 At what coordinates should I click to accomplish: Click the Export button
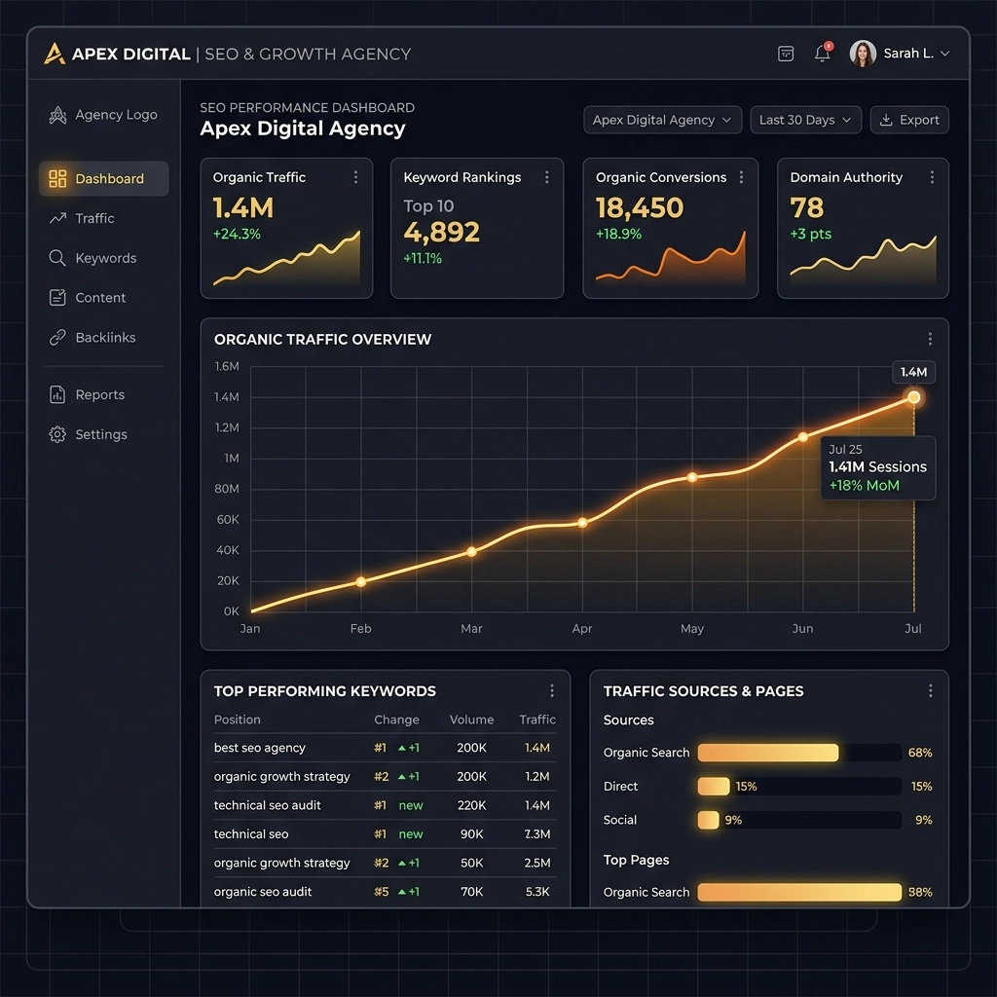point(909,120)
